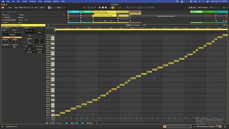The image size is (229, 129).
Task: Toggle the Metronome button
Action: click(x=36, y=8)
